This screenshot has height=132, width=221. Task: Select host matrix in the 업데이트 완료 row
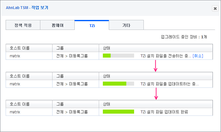point(15,112)
